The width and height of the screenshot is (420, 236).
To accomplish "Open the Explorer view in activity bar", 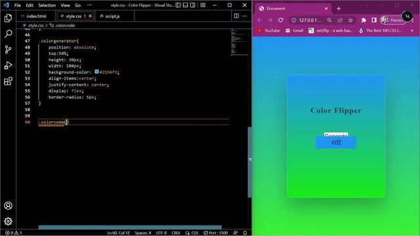I will [x=8, y=18].
